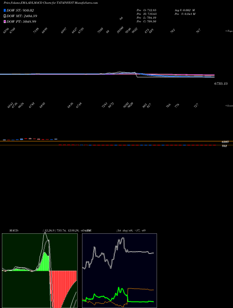Click the orange horizontal line in volume area

[116, 141]
